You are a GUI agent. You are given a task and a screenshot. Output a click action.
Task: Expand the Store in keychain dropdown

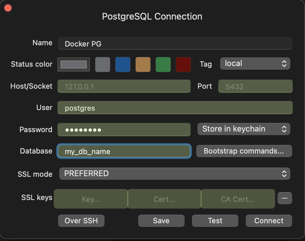coord(244,129)
